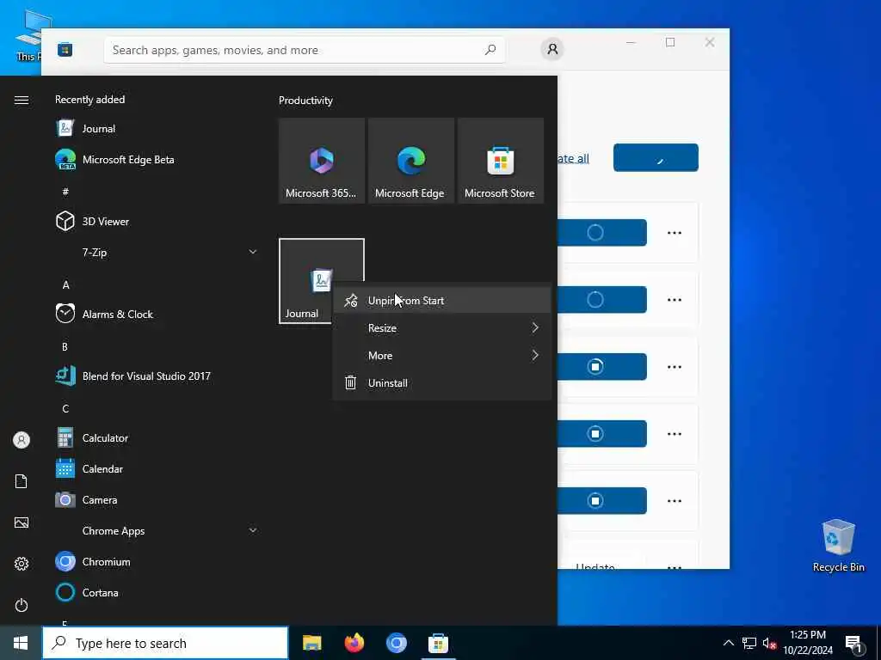This screenshot has height=660, width=881.
Task: Expand the Chrome Apps folder
Action: (157, 530)
